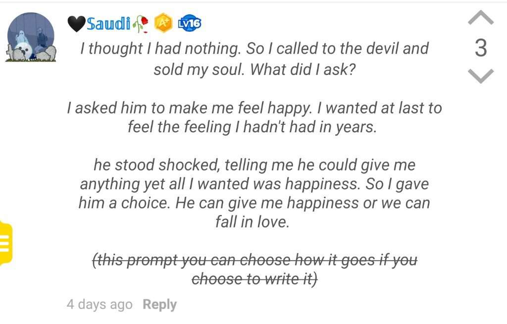Viewport: 507px width, 324px height.
Task: Open the yellow chat bubble icon
Action: (x=5, y=243)
